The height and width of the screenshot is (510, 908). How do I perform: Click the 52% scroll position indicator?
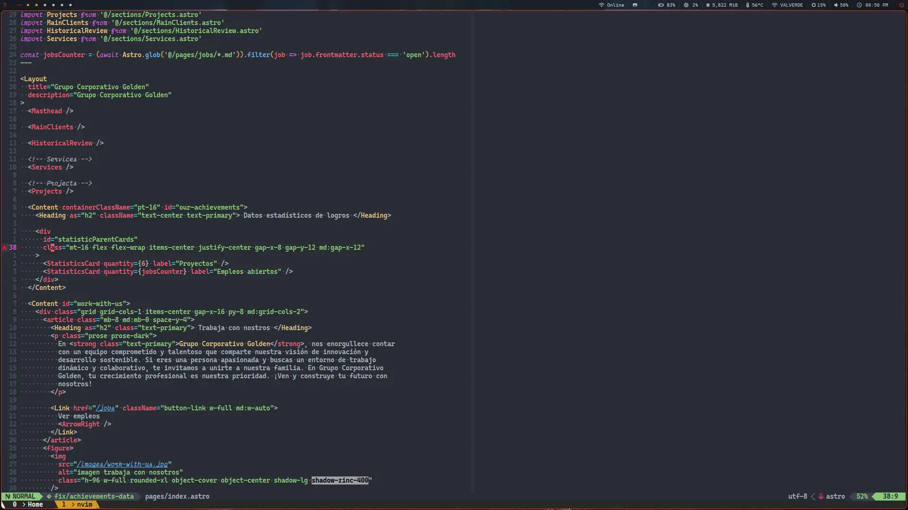click(x=862, y=496)
